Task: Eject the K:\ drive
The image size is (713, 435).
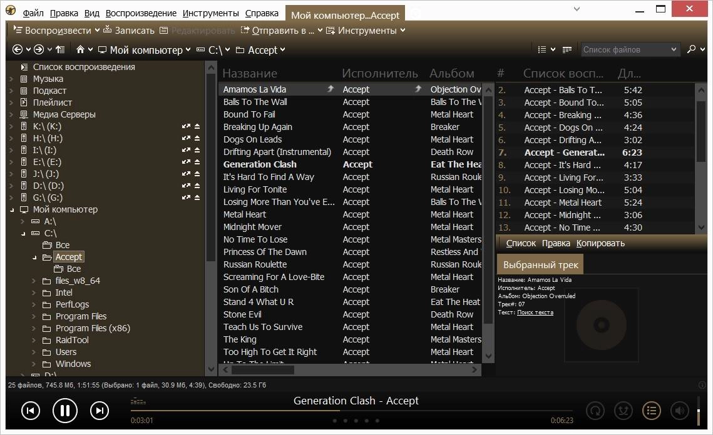Action: point(197,126)
